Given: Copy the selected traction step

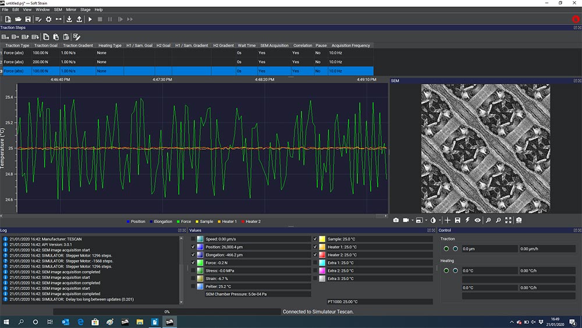Looking at the screenshot, I should (x=46, y=37).
